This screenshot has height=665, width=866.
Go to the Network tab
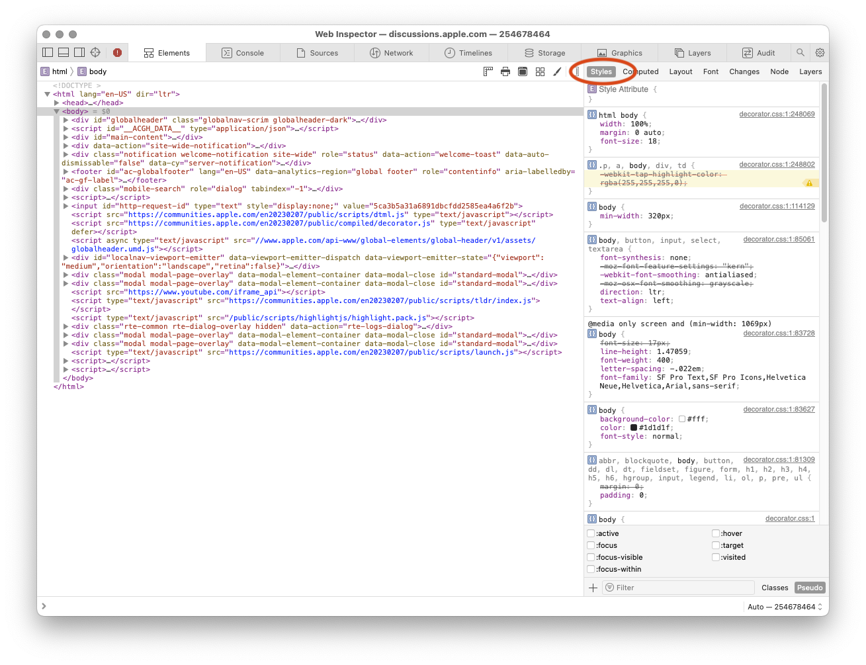click(391, 53)
